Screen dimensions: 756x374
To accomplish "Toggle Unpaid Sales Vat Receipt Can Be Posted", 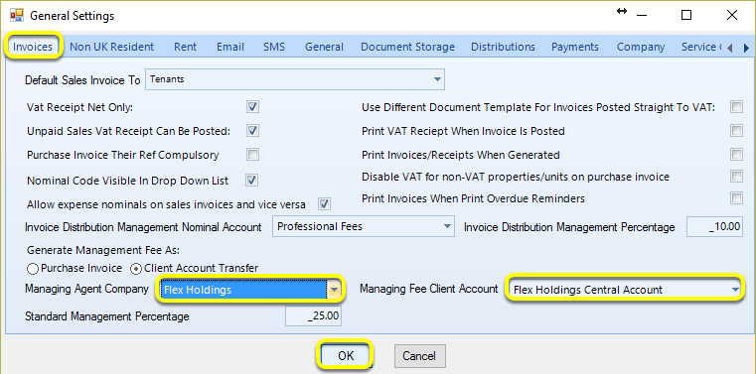I will 252,130.
